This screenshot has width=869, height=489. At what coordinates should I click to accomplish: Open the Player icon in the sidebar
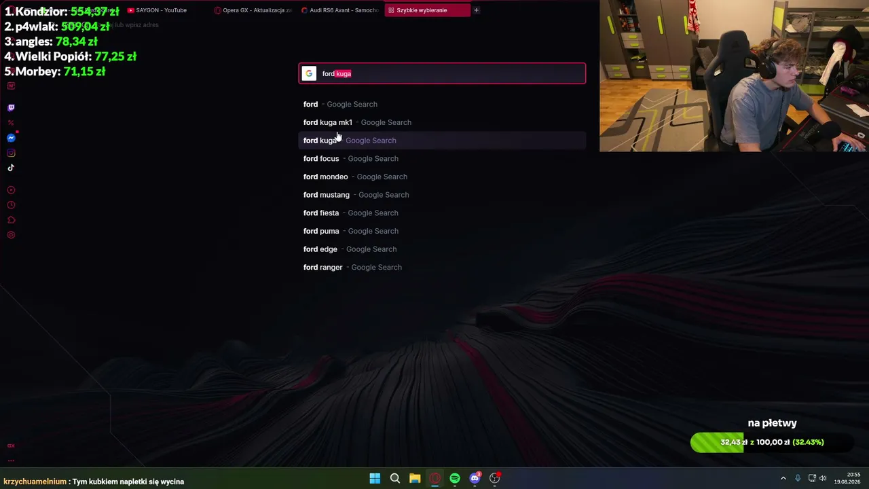(11, 190)
